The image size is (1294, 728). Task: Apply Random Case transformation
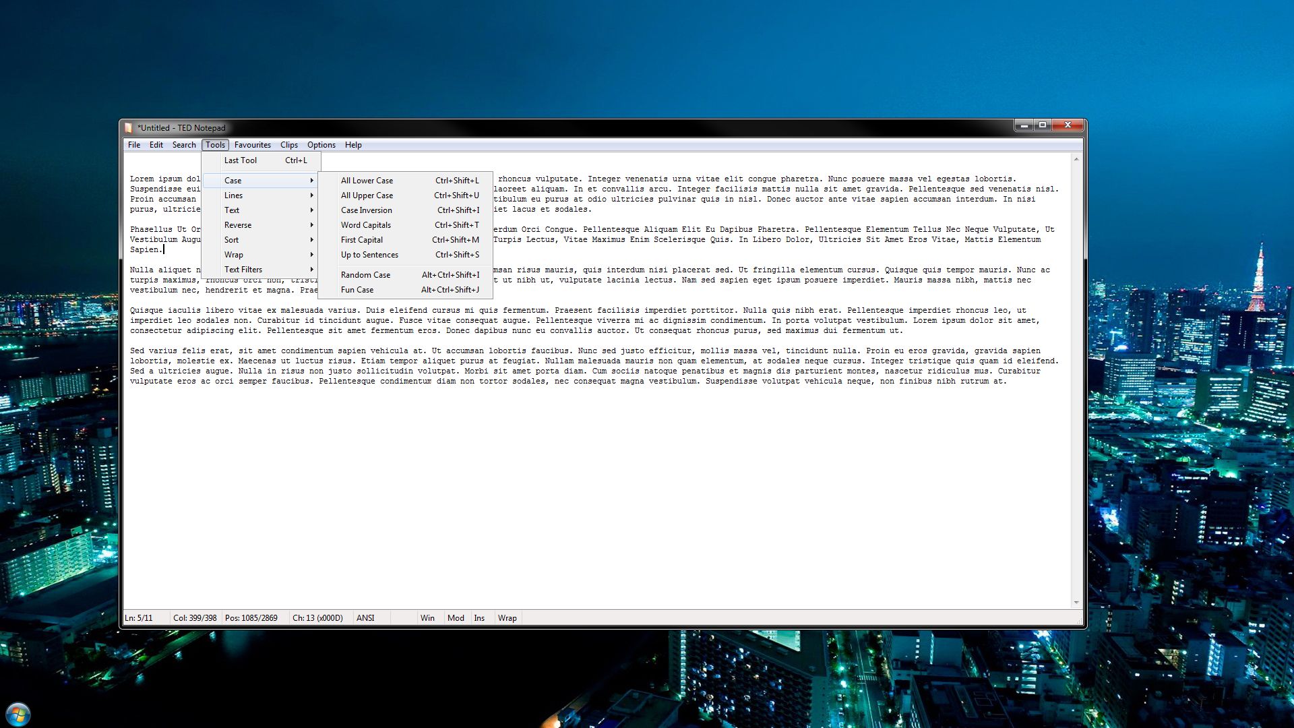click(365, 274)
